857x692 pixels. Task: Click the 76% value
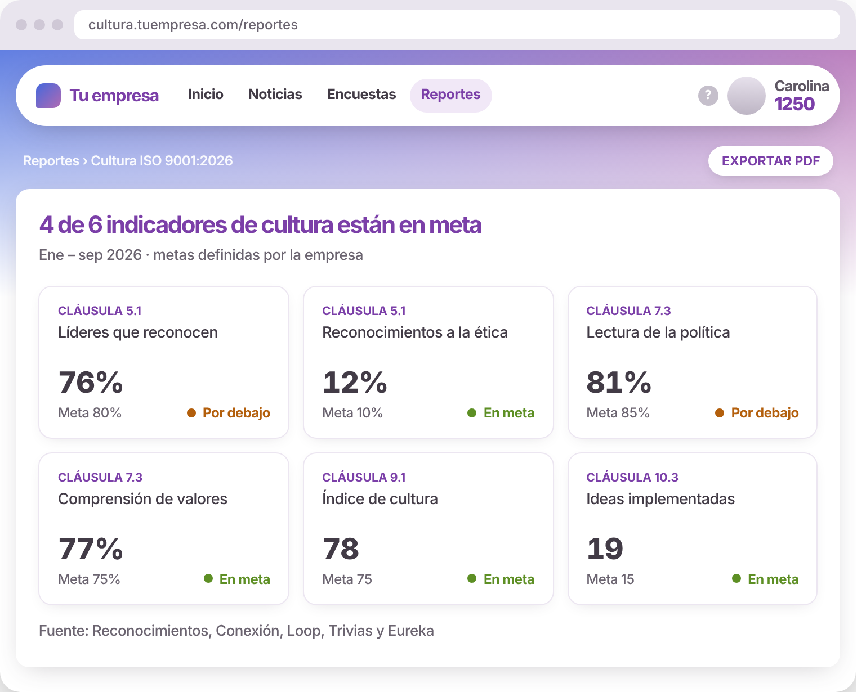[x=91, y=383]
